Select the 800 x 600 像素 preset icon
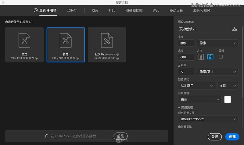 pyautogui.click(x=66, y=40)
